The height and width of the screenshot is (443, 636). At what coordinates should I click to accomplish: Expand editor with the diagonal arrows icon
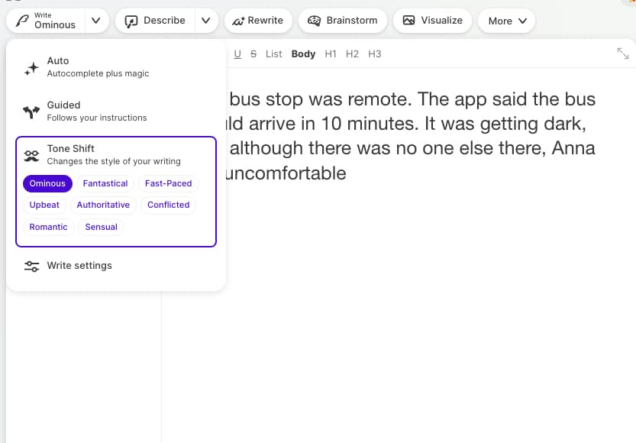623,53
